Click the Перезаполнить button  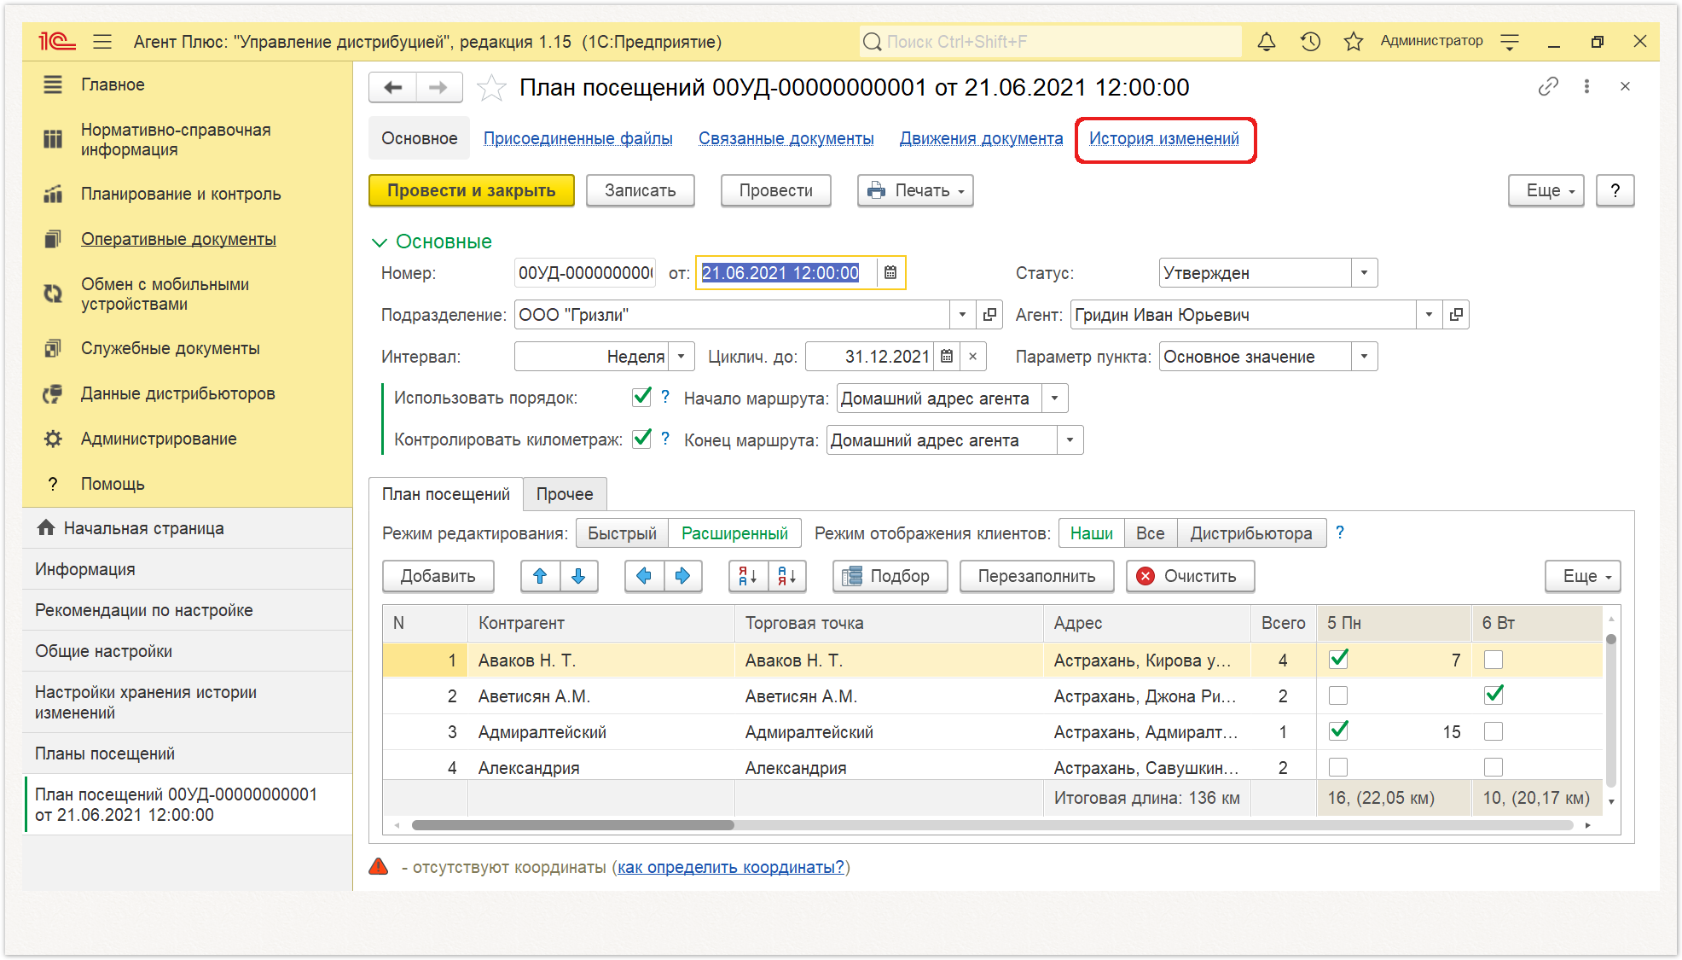[1036, 576]
